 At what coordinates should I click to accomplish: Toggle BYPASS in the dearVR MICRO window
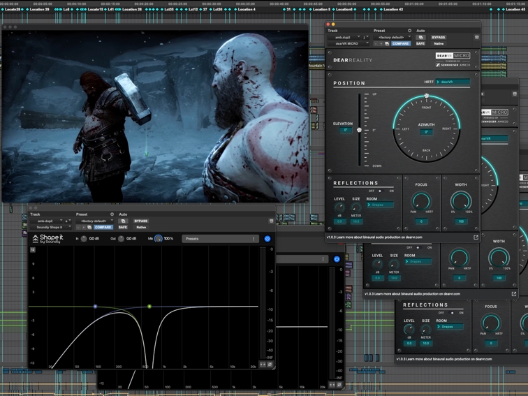pos(439,38)
